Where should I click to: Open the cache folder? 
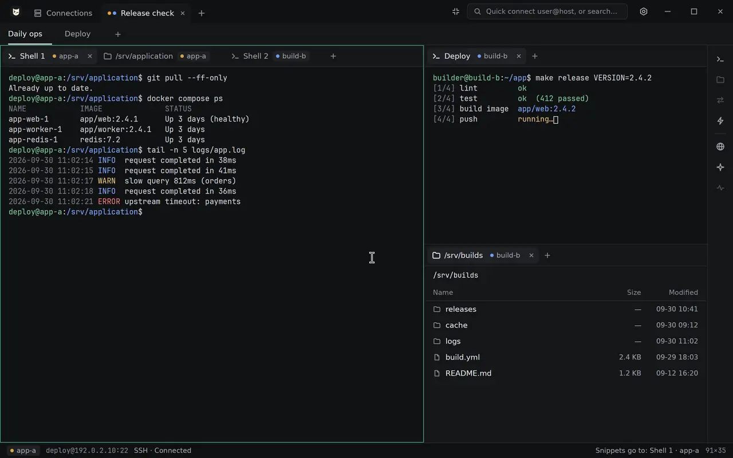tap(566, 325)
